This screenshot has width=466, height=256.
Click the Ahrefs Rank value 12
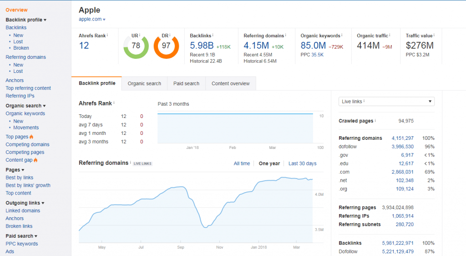click(84, 46)
